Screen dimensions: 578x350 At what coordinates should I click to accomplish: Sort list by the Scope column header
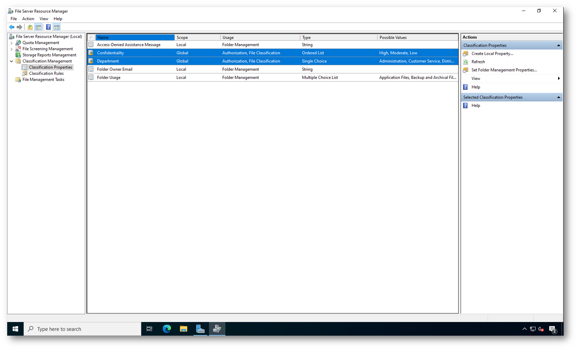pos(197,38)
